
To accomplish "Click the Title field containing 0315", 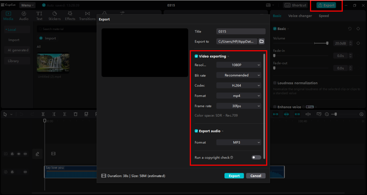I will (241, 31).
